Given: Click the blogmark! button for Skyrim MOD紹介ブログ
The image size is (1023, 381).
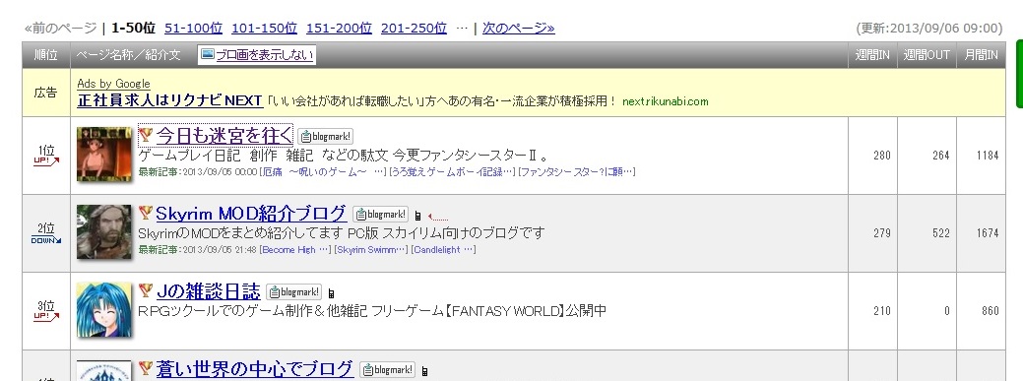Looking at the screenshot, I should tap(381, 214).
